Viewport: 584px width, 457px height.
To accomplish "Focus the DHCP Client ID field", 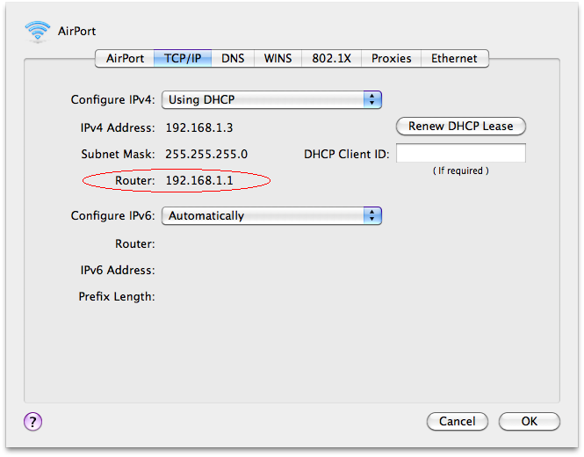I will pos(461,153).
